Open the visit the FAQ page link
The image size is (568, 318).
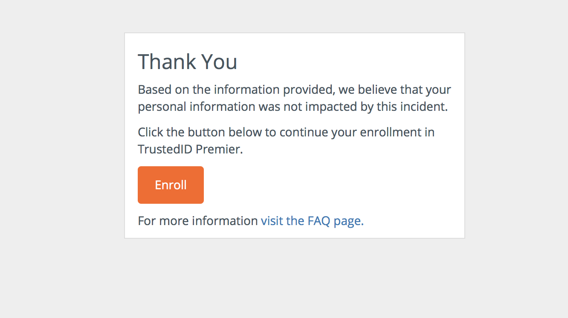[x=312, y=221]
